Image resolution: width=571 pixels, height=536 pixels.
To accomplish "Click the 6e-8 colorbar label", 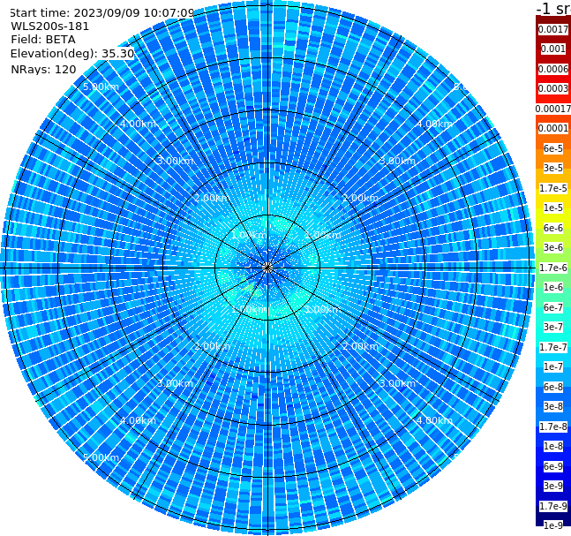I will click(x=553, y=387).
